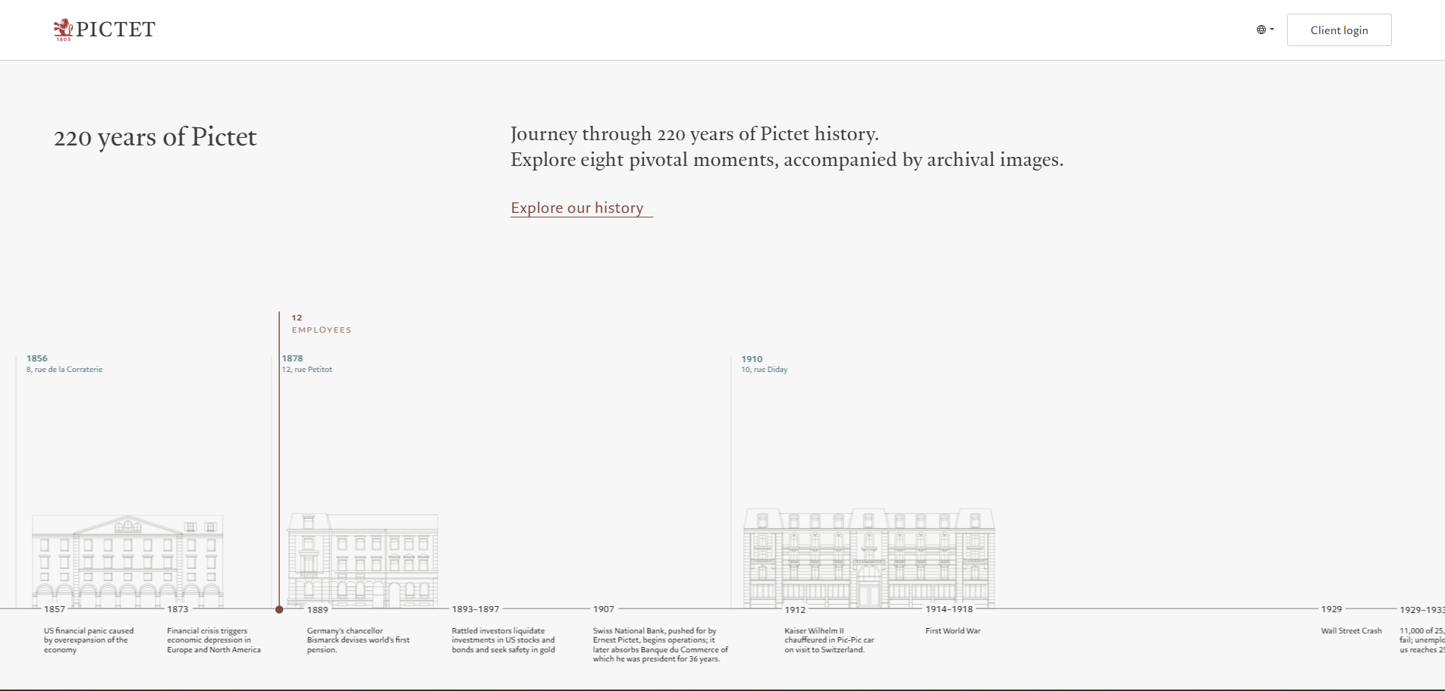This screenshot has width=1445, height=691.
Task: Click the 'US financial panic' event description
Action: [x=89, y=640]
